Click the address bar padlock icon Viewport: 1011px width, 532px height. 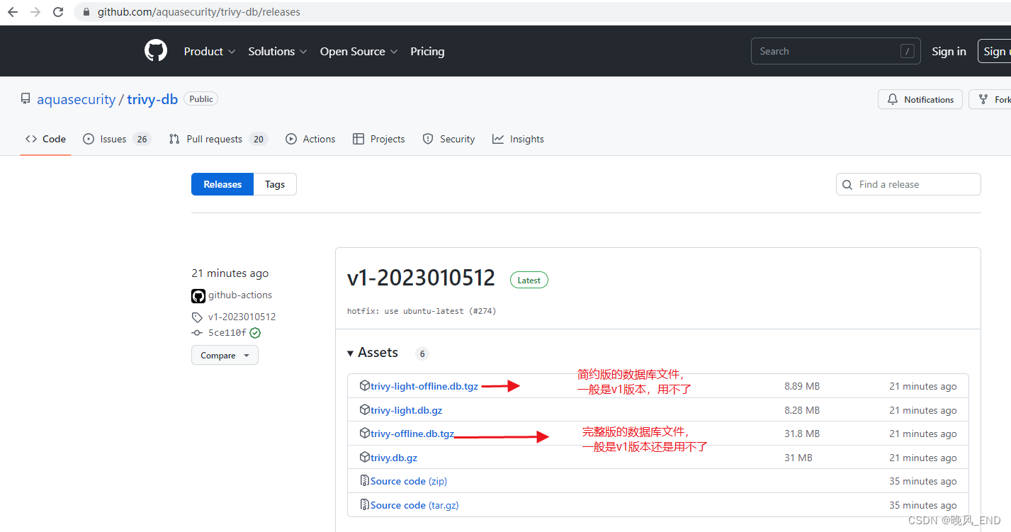point(86,12)
